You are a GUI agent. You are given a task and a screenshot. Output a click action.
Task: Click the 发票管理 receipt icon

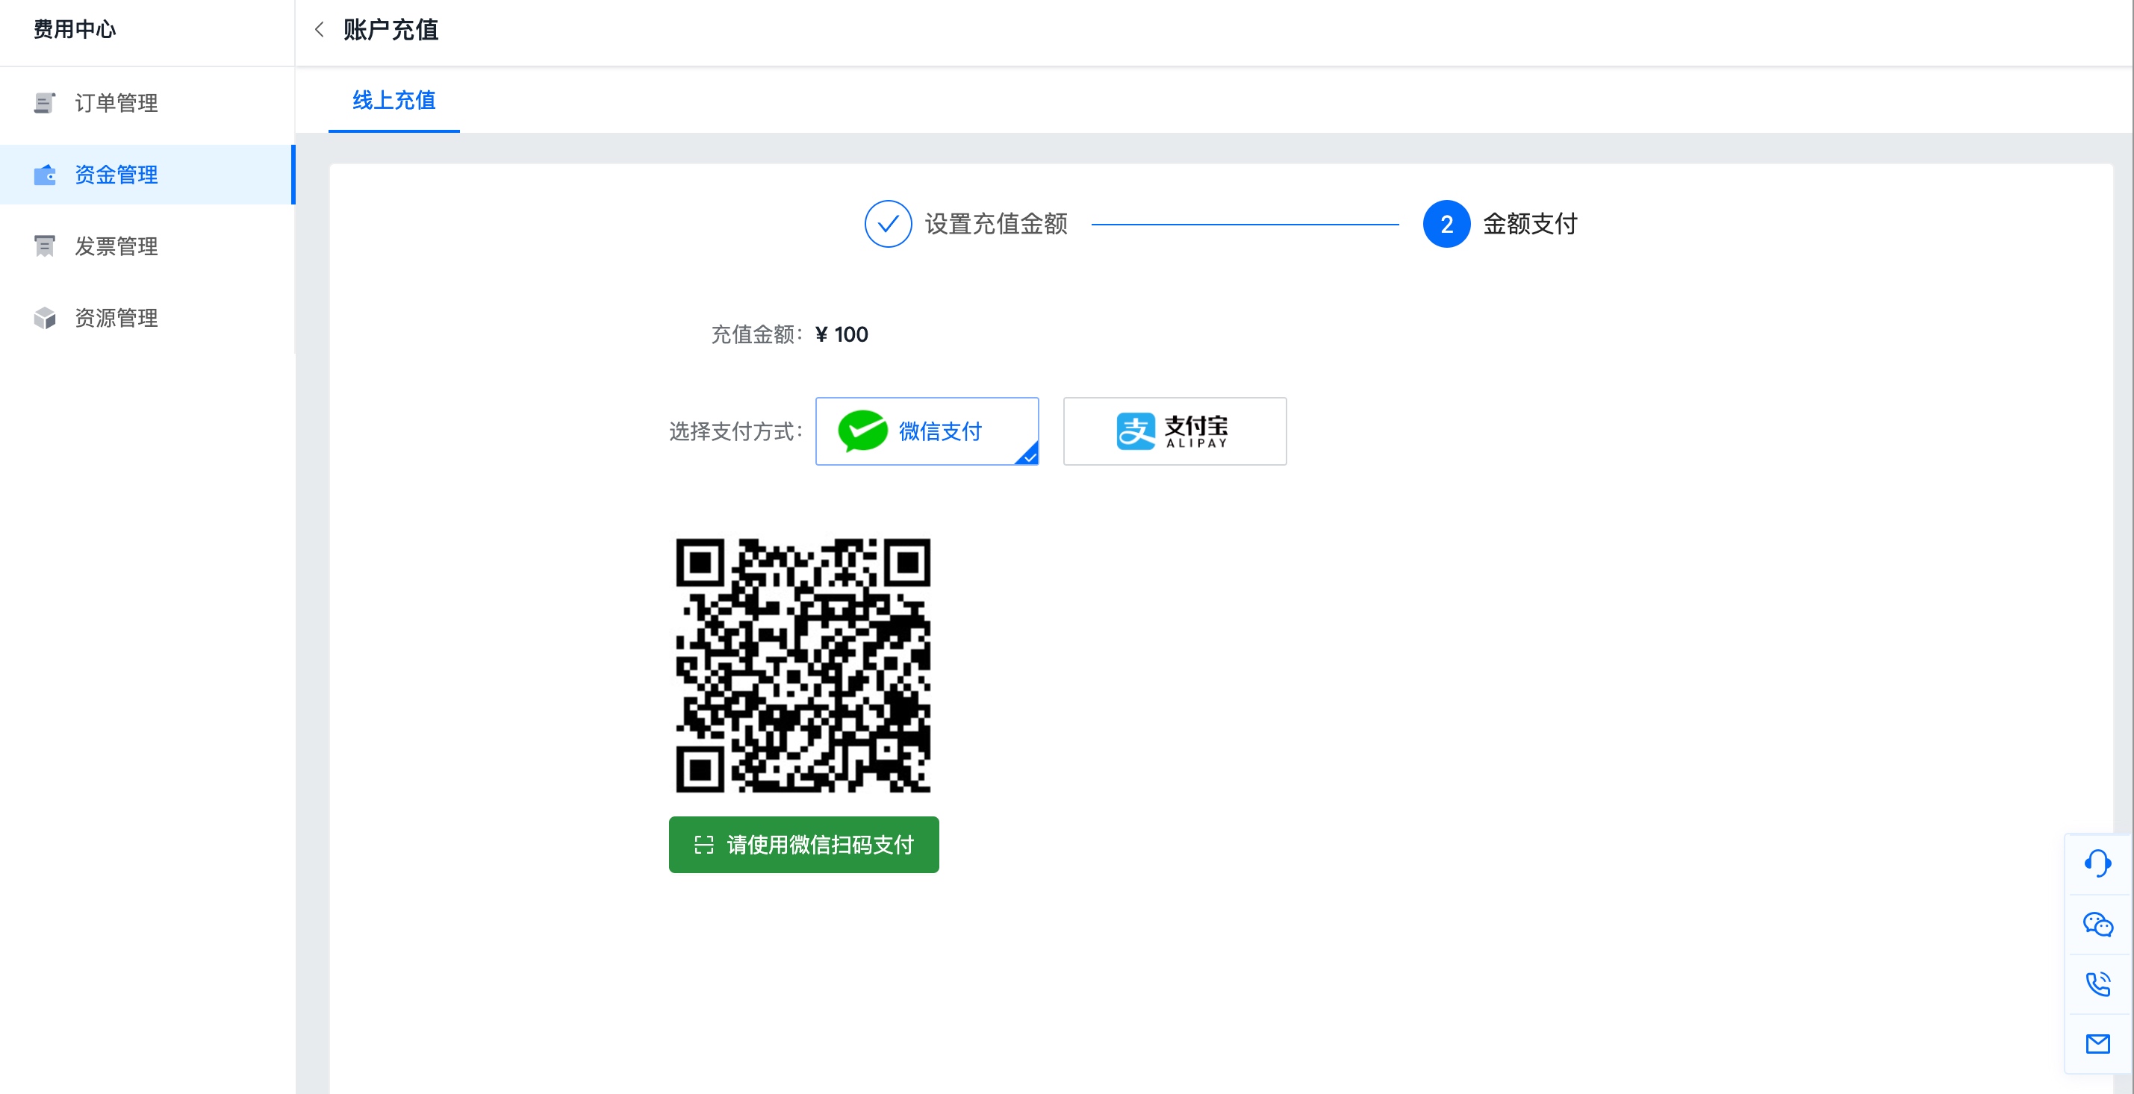coord(45,246)
